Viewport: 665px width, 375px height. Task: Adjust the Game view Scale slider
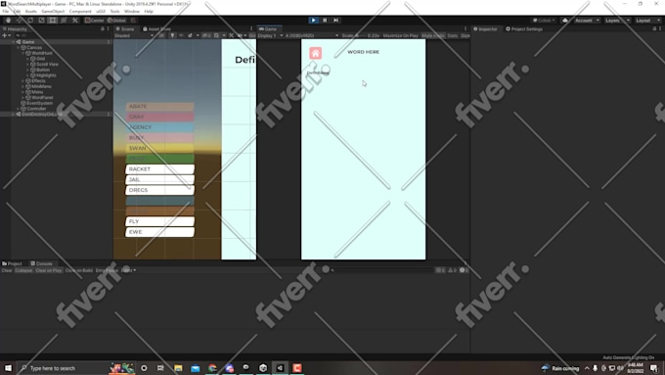point(362,35)
